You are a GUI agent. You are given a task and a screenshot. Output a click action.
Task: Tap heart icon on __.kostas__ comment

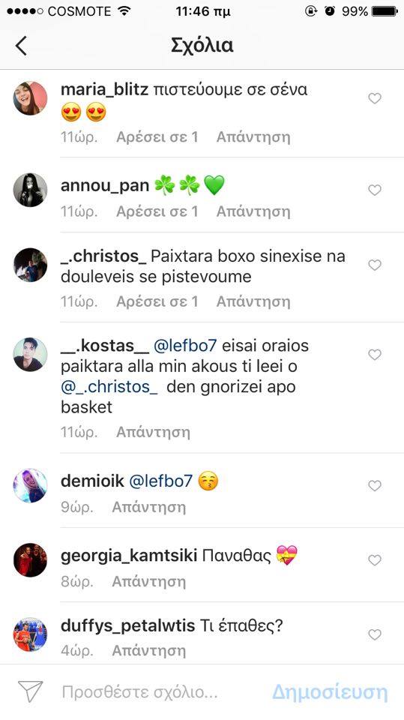(375, 355)
